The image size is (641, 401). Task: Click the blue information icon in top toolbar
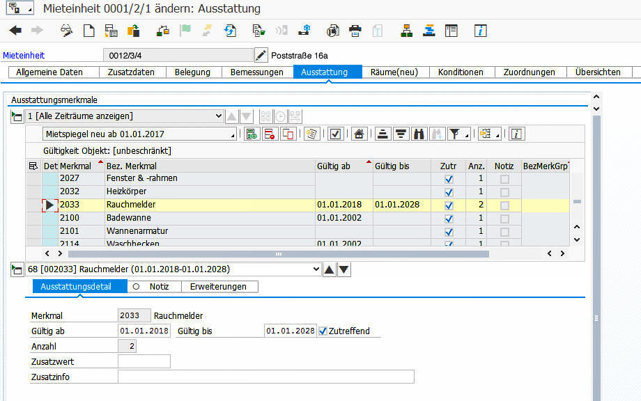[x=480, y=31]
